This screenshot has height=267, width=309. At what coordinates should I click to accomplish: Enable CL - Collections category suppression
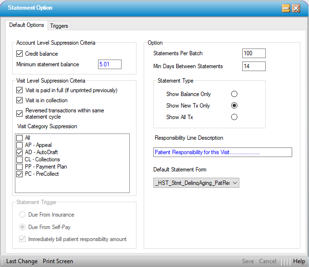pos(20,159)
